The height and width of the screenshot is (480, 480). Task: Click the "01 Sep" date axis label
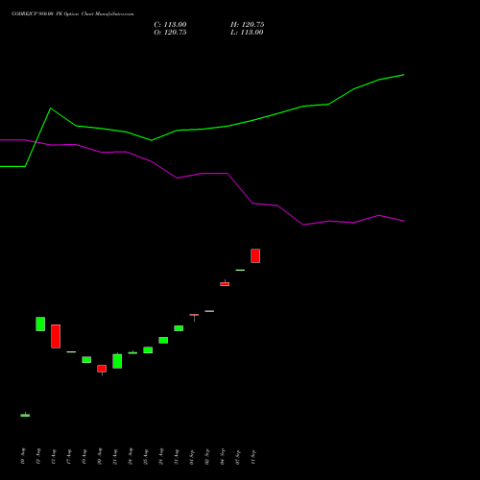192,456
